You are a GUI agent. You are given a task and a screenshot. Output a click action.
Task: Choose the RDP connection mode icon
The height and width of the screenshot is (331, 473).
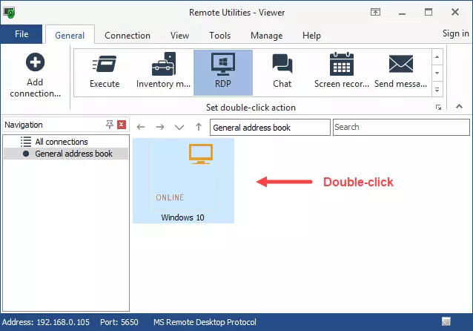[223, 65]
